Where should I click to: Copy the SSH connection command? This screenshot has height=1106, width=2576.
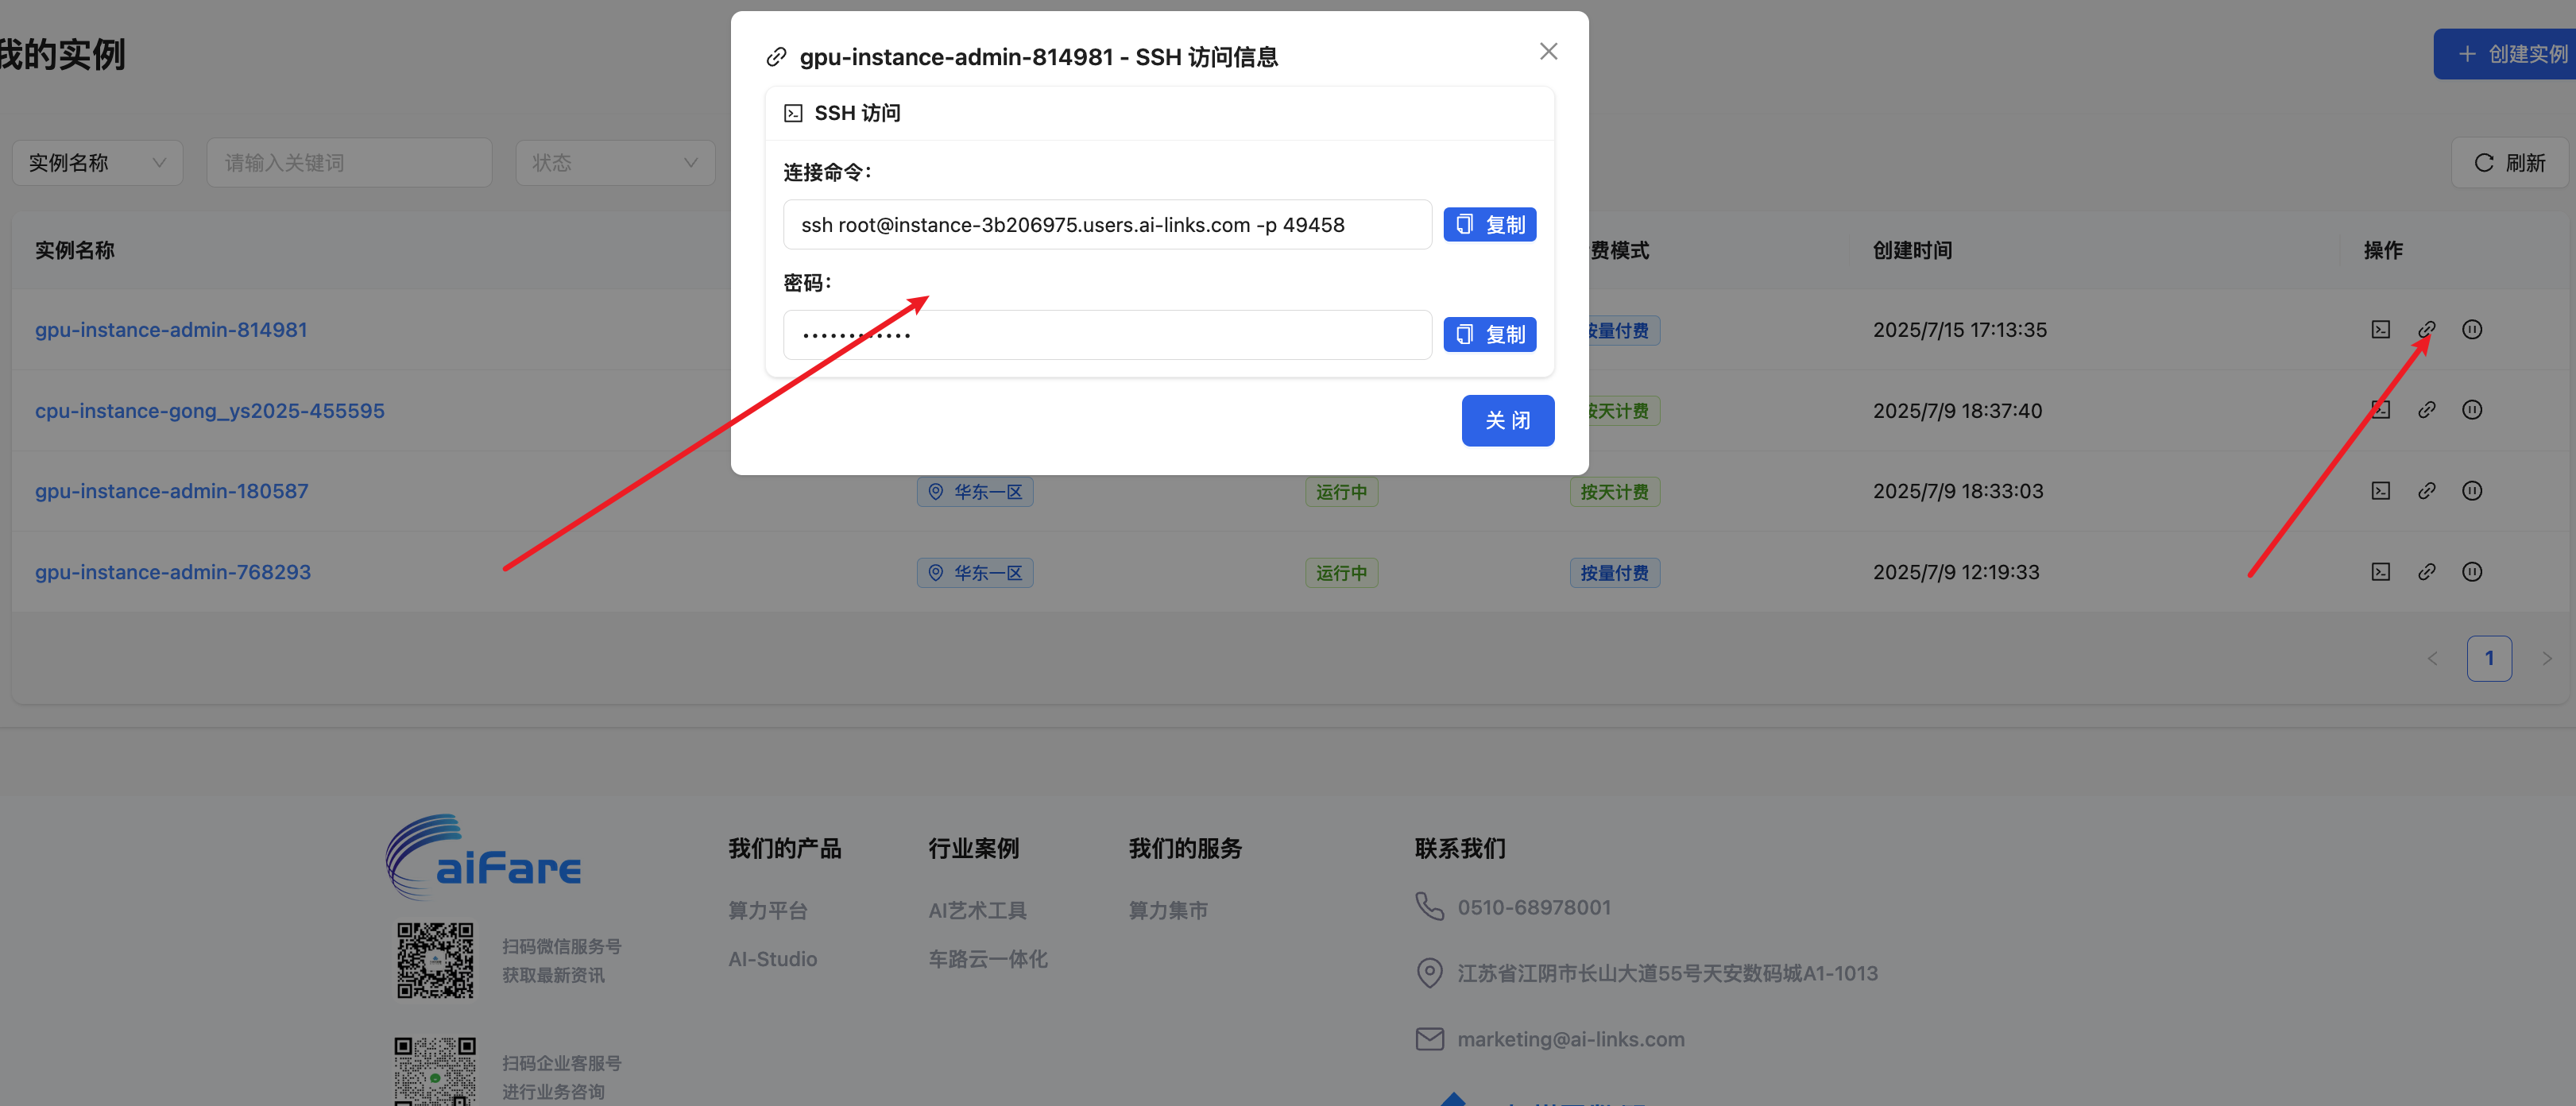click(1489, 224)
